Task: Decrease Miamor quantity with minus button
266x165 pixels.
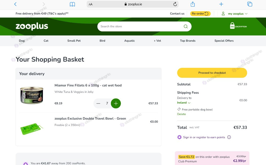Action: (x=98, y=103)
